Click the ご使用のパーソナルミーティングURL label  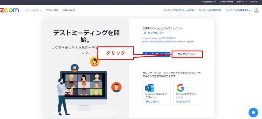click(163, 28)
